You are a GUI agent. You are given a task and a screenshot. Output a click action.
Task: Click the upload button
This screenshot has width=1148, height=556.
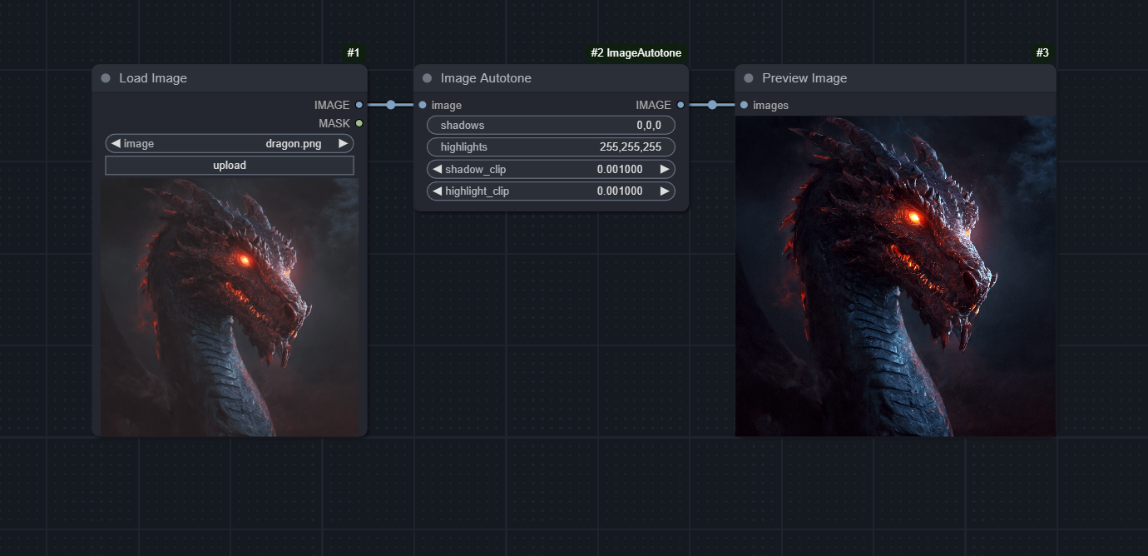click(230, 166)
